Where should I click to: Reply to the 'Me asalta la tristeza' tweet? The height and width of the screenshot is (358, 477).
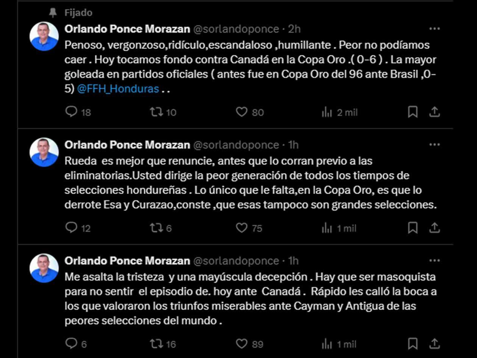click(72, 344)
